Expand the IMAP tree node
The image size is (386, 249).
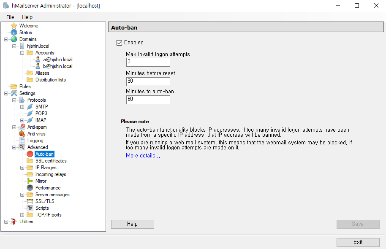[x=22, y=120]
